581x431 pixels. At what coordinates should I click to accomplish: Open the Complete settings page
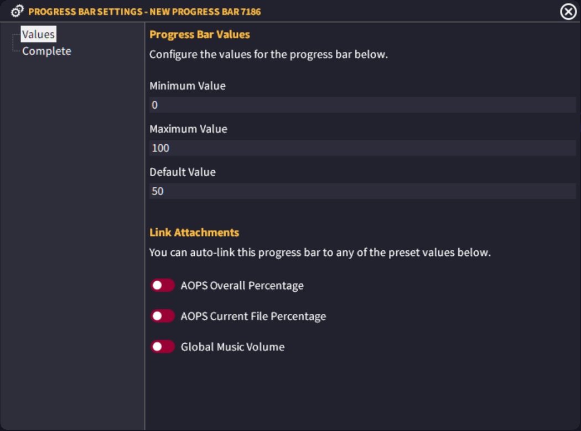tap(47, 50)
